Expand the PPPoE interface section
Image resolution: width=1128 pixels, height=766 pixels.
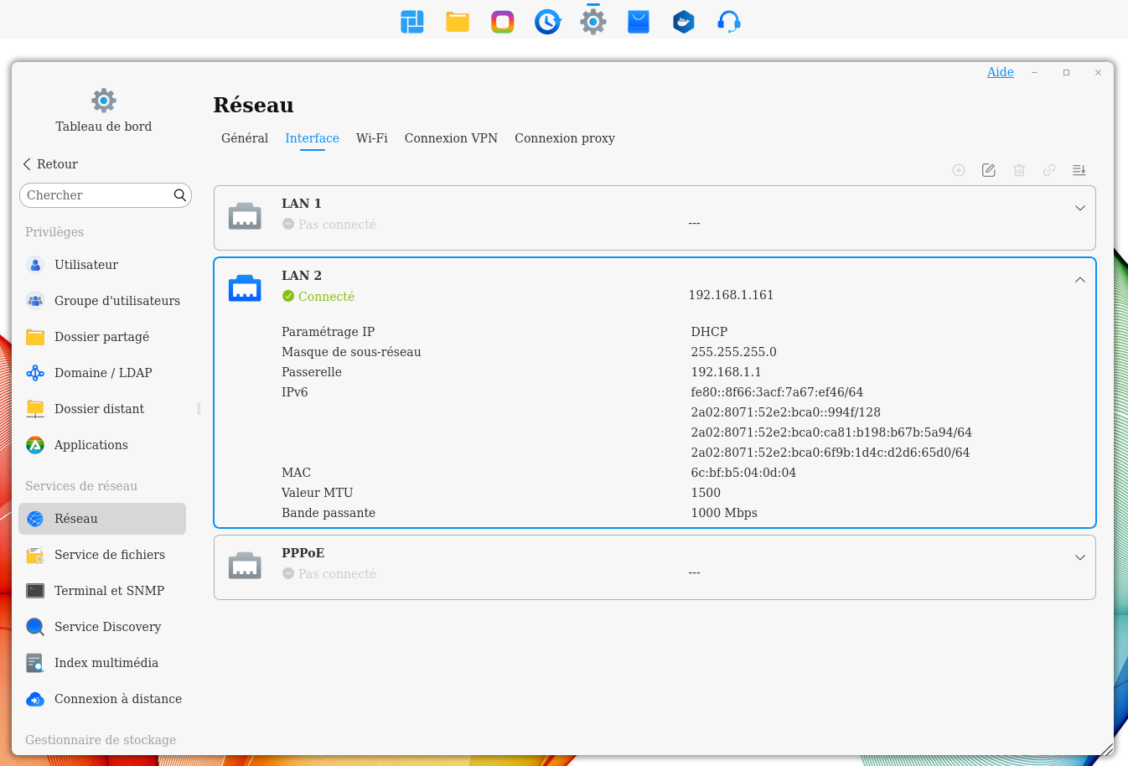[x=1079, y=557]
